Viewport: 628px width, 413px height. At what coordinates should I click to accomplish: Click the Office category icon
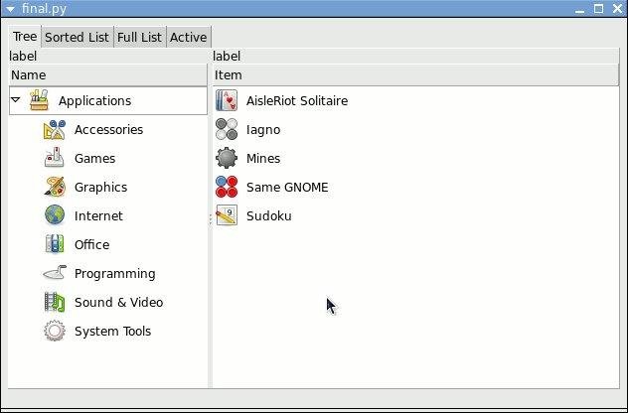55,245
